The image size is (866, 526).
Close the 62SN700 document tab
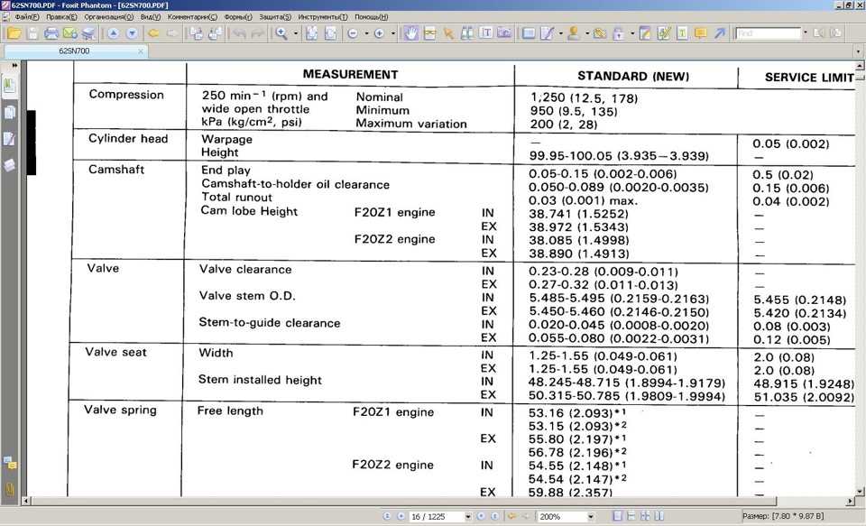(140, 51)
